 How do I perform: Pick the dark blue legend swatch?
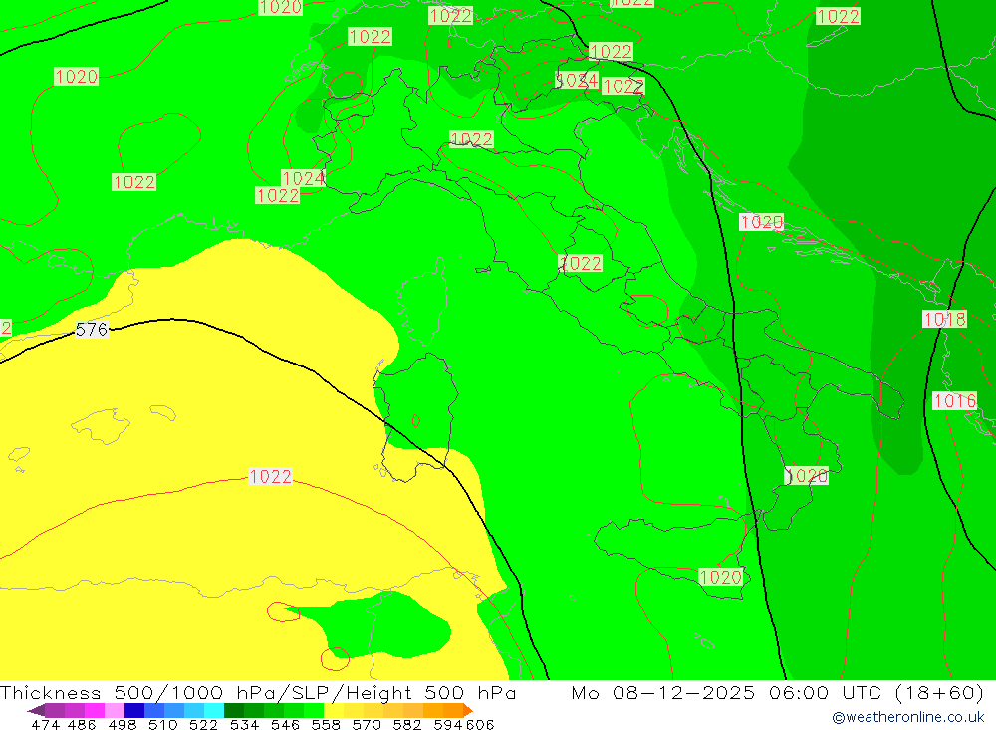(134, 710)
